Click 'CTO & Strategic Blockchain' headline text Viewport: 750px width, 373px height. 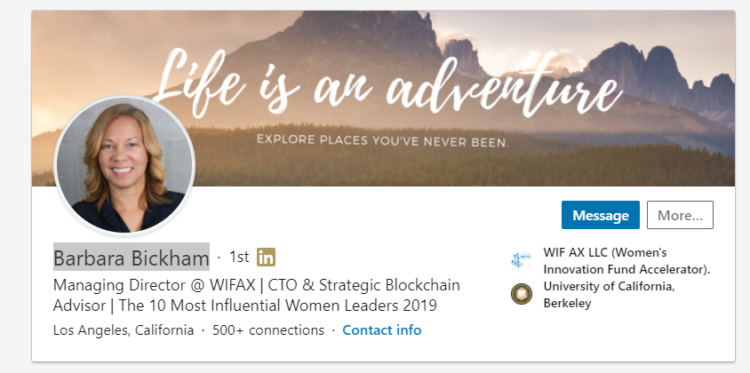(357, 286)
